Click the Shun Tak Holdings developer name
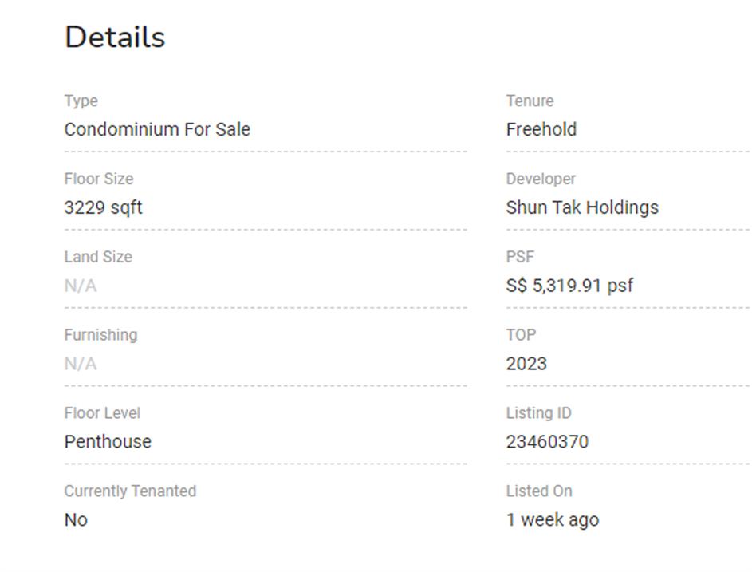This screenshot has height=572, width=752. click(x=582, y=207)
